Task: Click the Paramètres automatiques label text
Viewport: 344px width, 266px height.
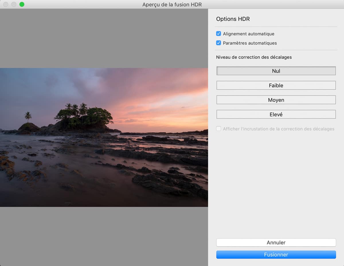Action: (250, 43)
